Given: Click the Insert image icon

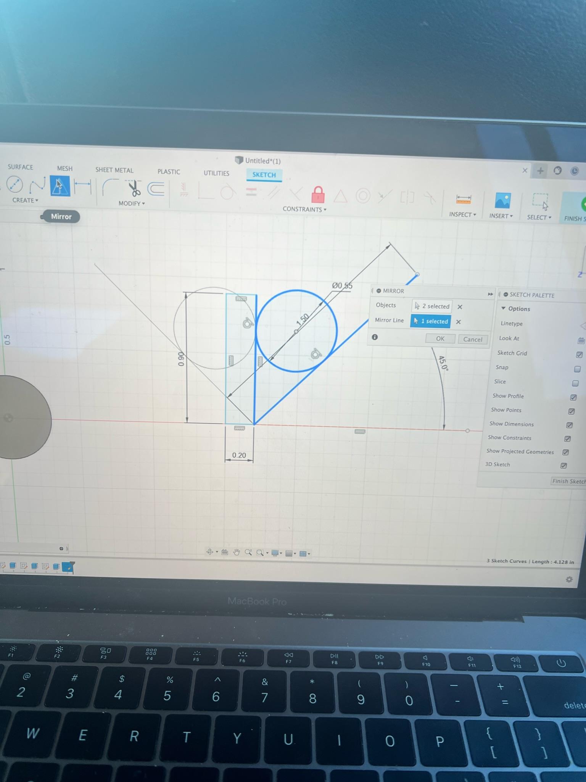Looking at the screenshot, I should coord(502,200).
